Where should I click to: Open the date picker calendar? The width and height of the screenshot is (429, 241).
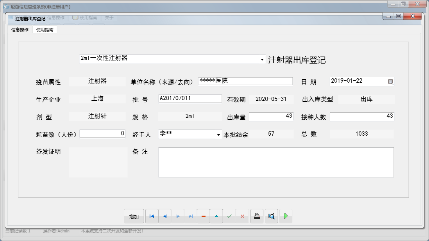point(390,82)
